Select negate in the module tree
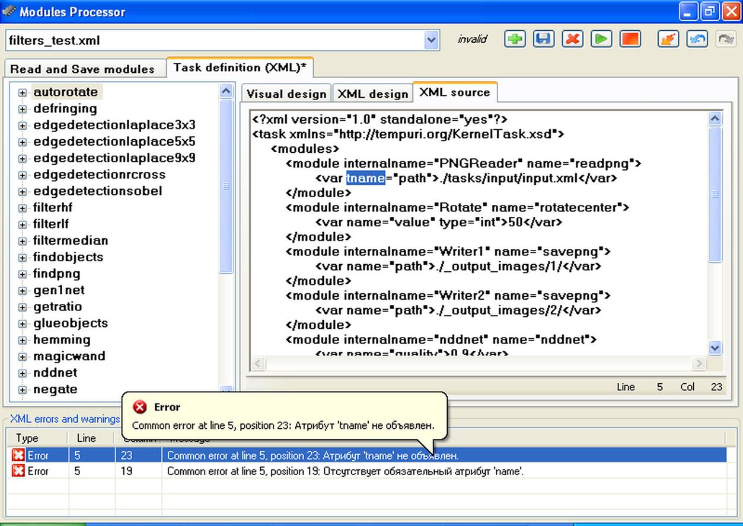 click(55, 389)
